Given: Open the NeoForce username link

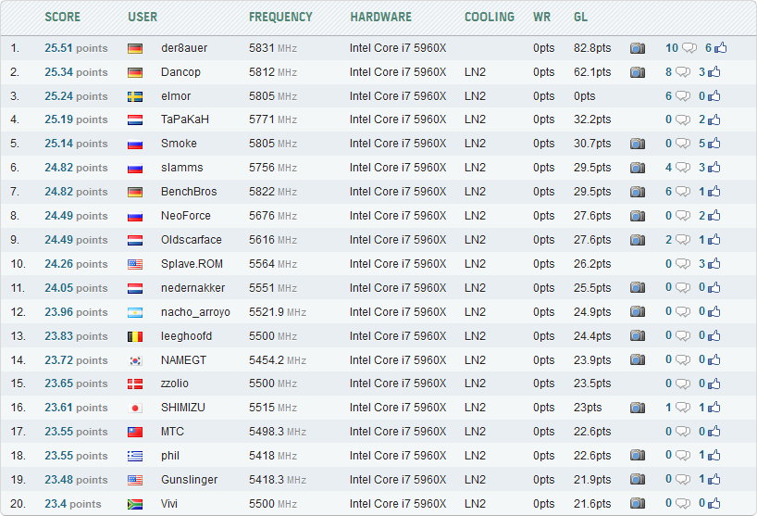Looking at the screenshot, I should click(x=185, y=216).
